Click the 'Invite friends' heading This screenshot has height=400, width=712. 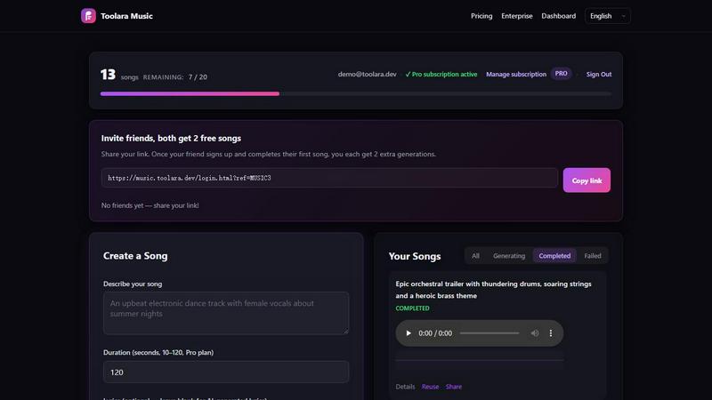pos(171,139)
